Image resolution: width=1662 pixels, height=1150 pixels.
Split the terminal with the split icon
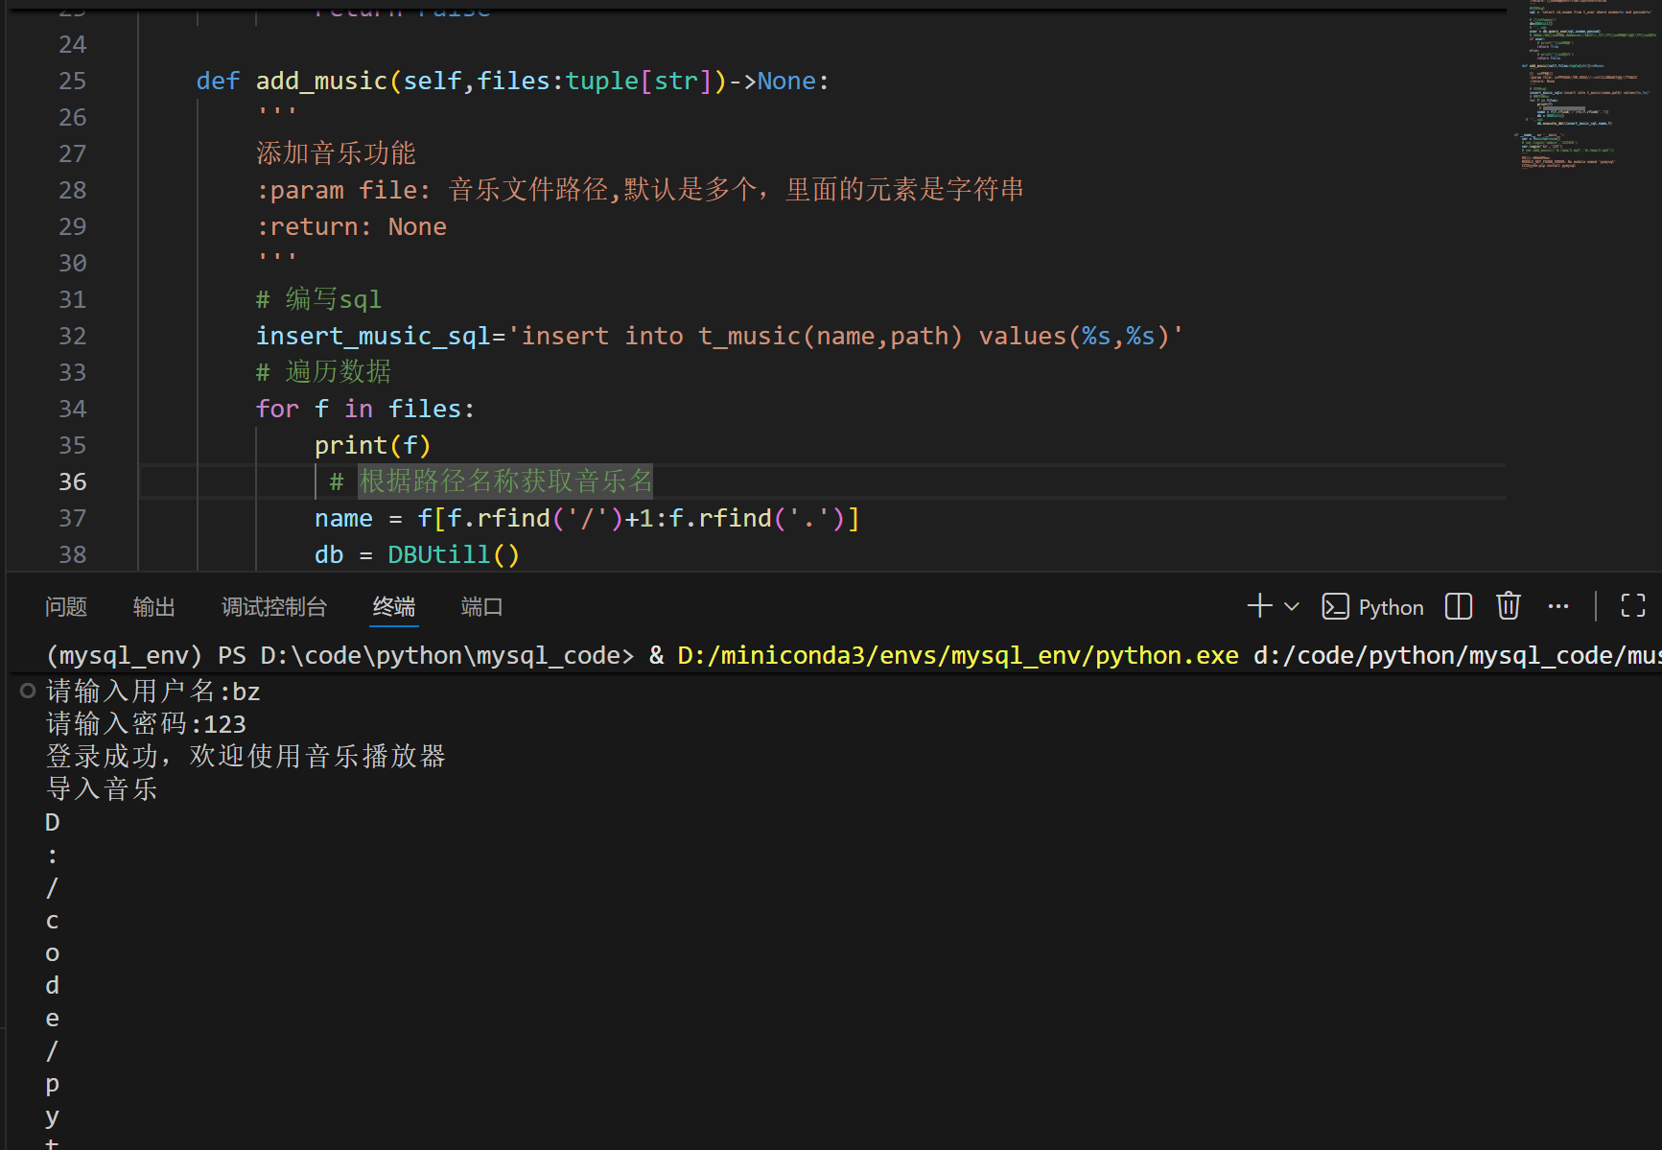[1458, 606]
